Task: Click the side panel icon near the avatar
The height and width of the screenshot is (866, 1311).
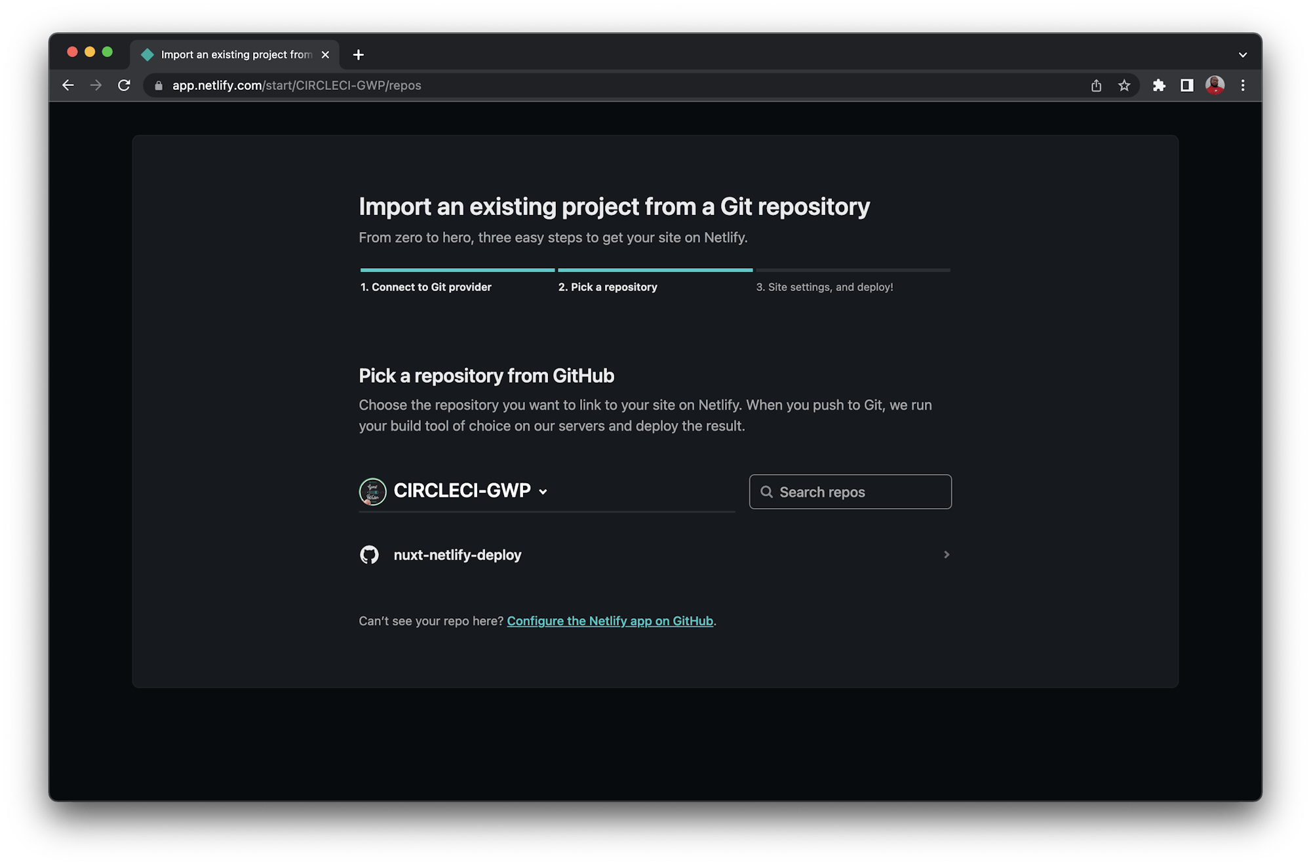Action: (1187, 85)
